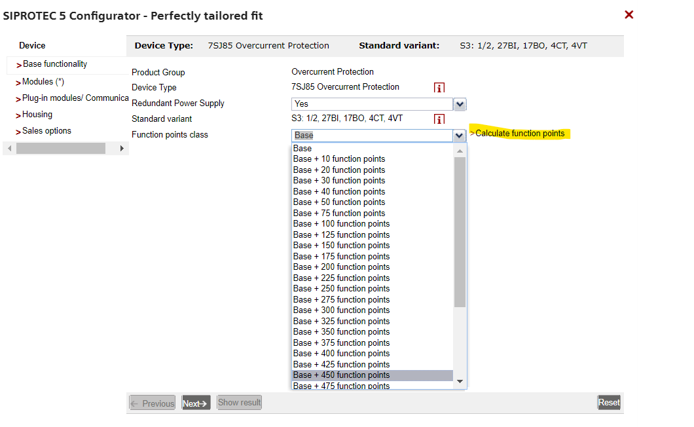
Task: Select 'Base + 200 function points'
Action: coord(373,267)
